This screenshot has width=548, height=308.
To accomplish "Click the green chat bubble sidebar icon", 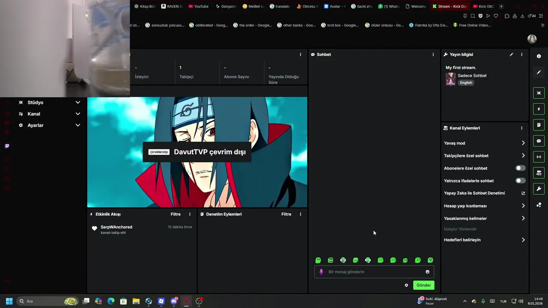I will tap(539, 141).
